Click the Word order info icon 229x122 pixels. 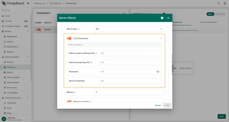[x=79, y=29]
